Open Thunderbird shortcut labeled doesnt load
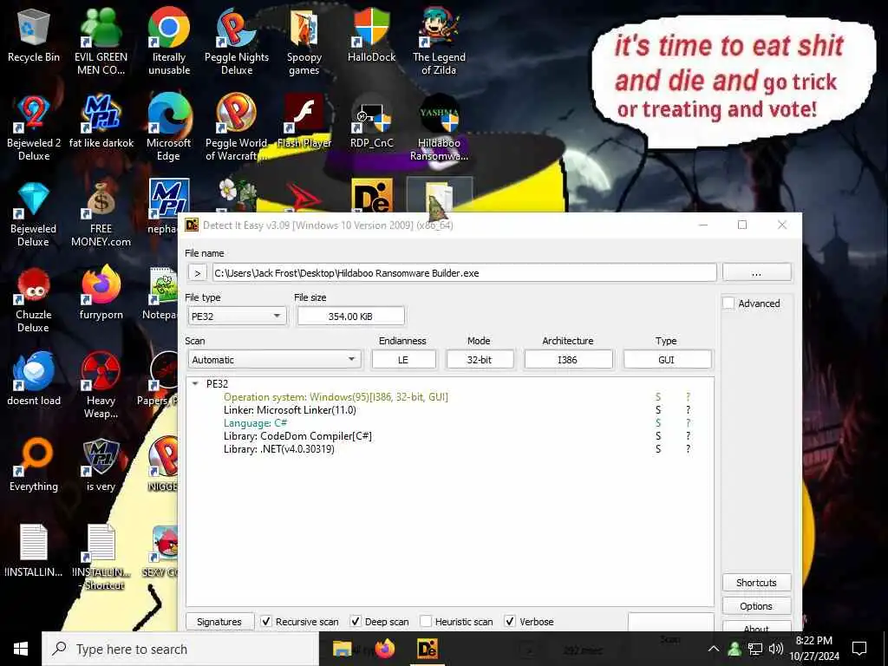This screenshot has width=888, height=666. coord(34,380)
